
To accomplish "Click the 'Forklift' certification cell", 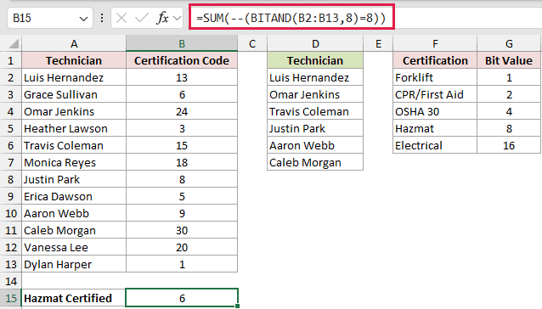I will 435,77.
